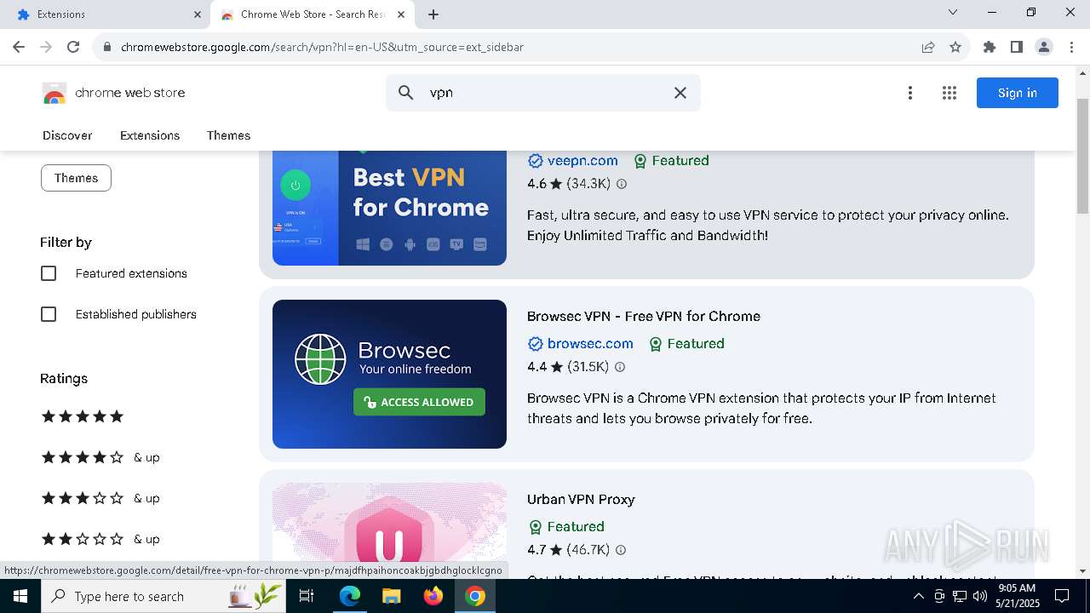Click the Browsec thumbnail image
This screenshot has height=613, width=1090.
point(389,374)
